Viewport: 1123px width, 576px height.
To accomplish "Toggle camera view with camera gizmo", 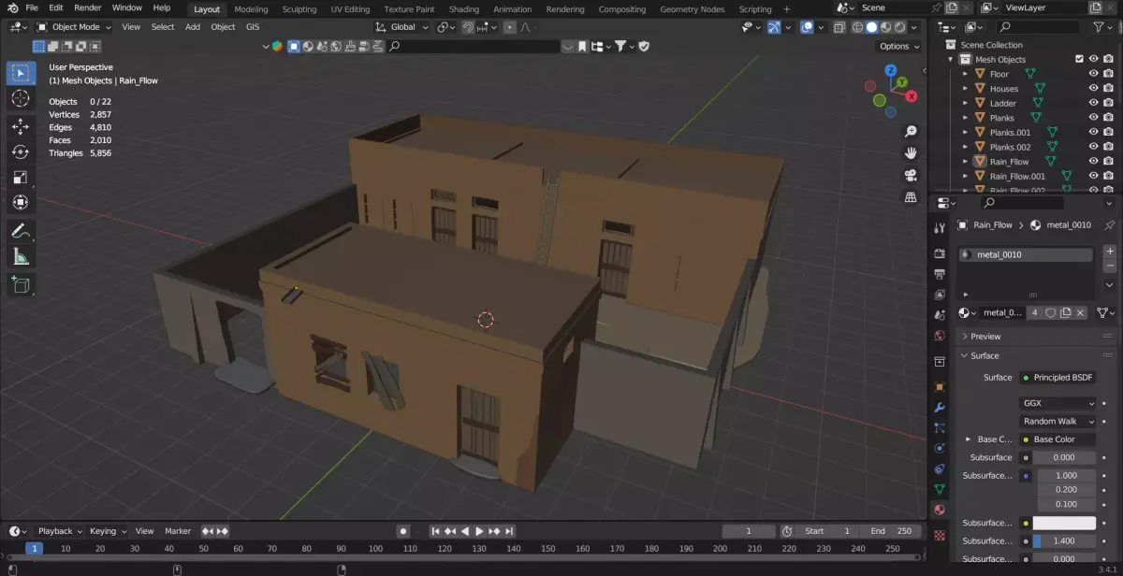I will coord(911,176).
